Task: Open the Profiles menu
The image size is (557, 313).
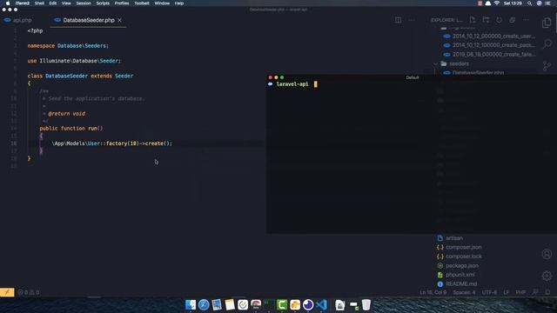Action: [122, 3]
